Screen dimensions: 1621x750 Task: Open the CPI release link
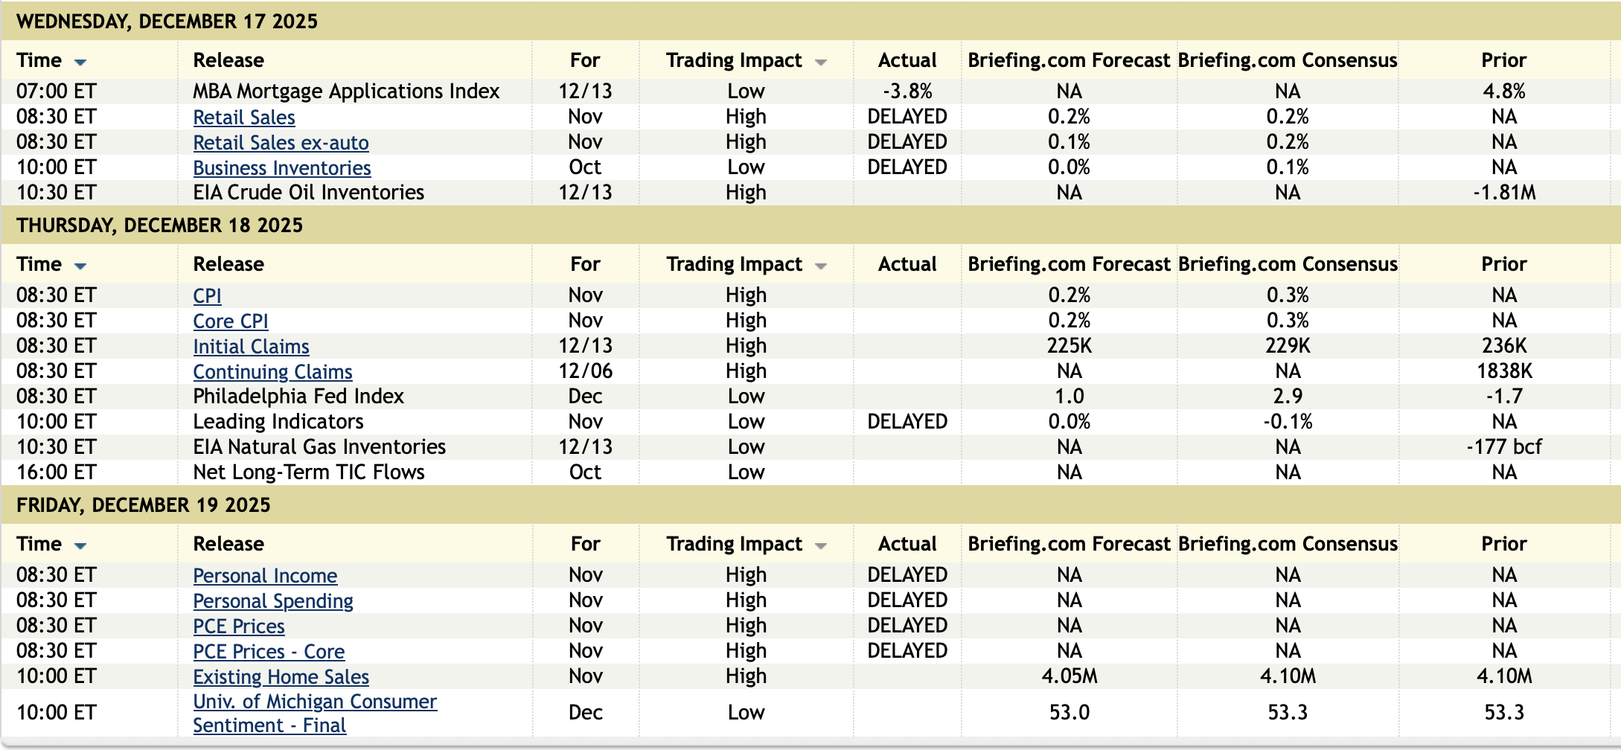[207, 296]
